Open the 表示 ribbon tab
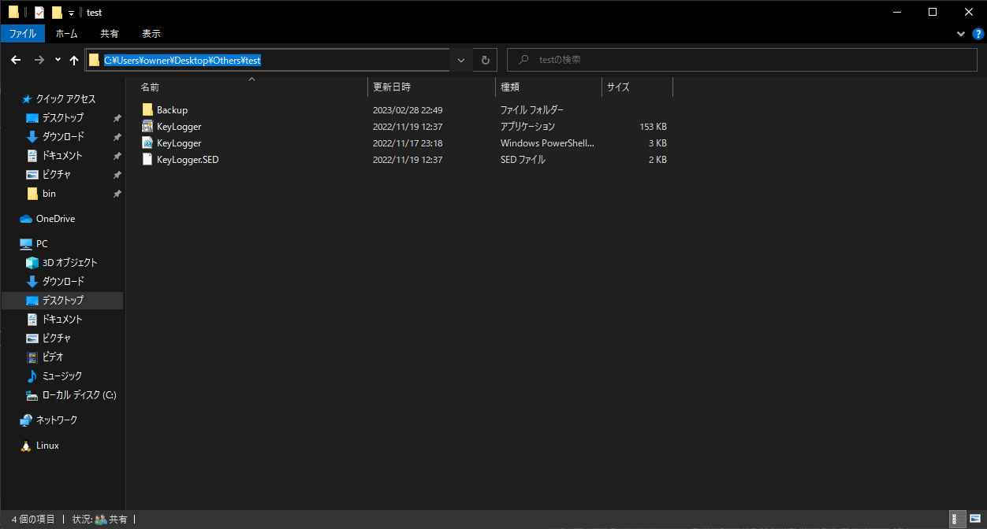This screenshot has height=529, width=987. [151, 34]
